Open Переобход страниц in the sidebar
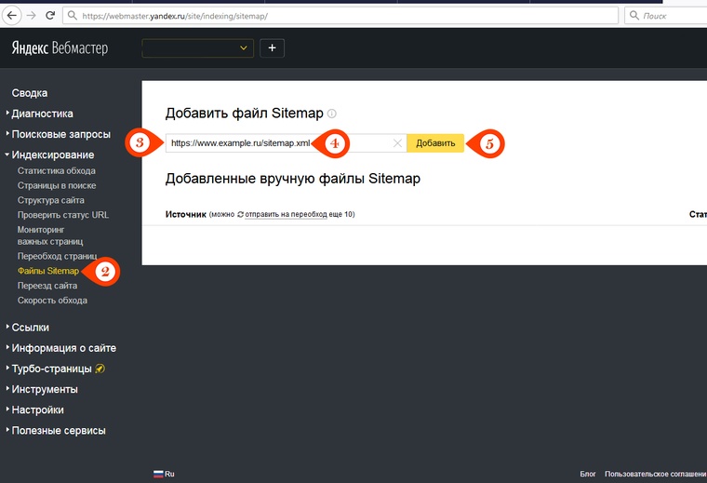The width and height of the screenshot is (707, 483). click(57, 256)
